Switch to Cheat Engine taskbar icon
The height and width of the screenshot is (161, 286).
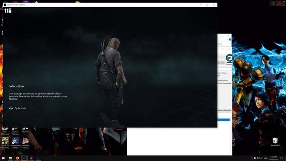[38, 158]
